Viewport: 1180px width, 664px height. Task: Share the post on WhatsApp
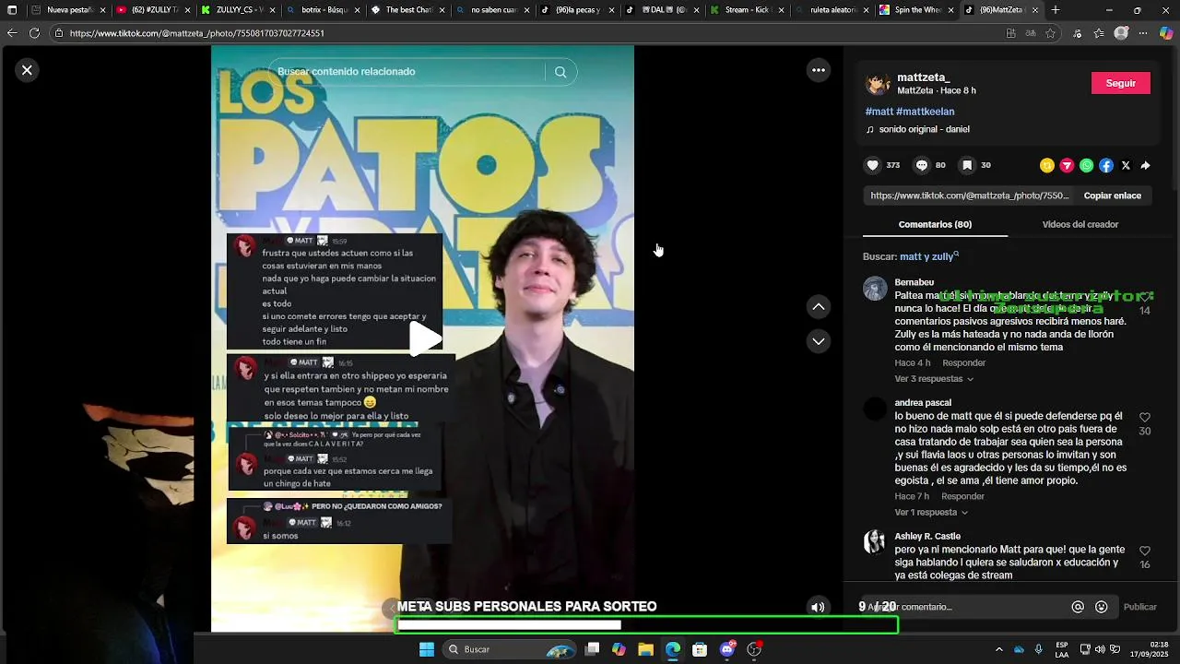coord(1086,166)
